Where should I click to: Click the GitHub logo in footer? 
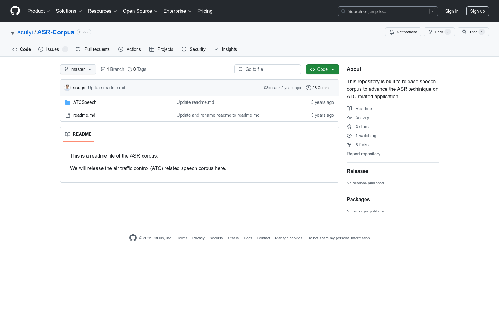pyautogui.click(x=133, y=238)
